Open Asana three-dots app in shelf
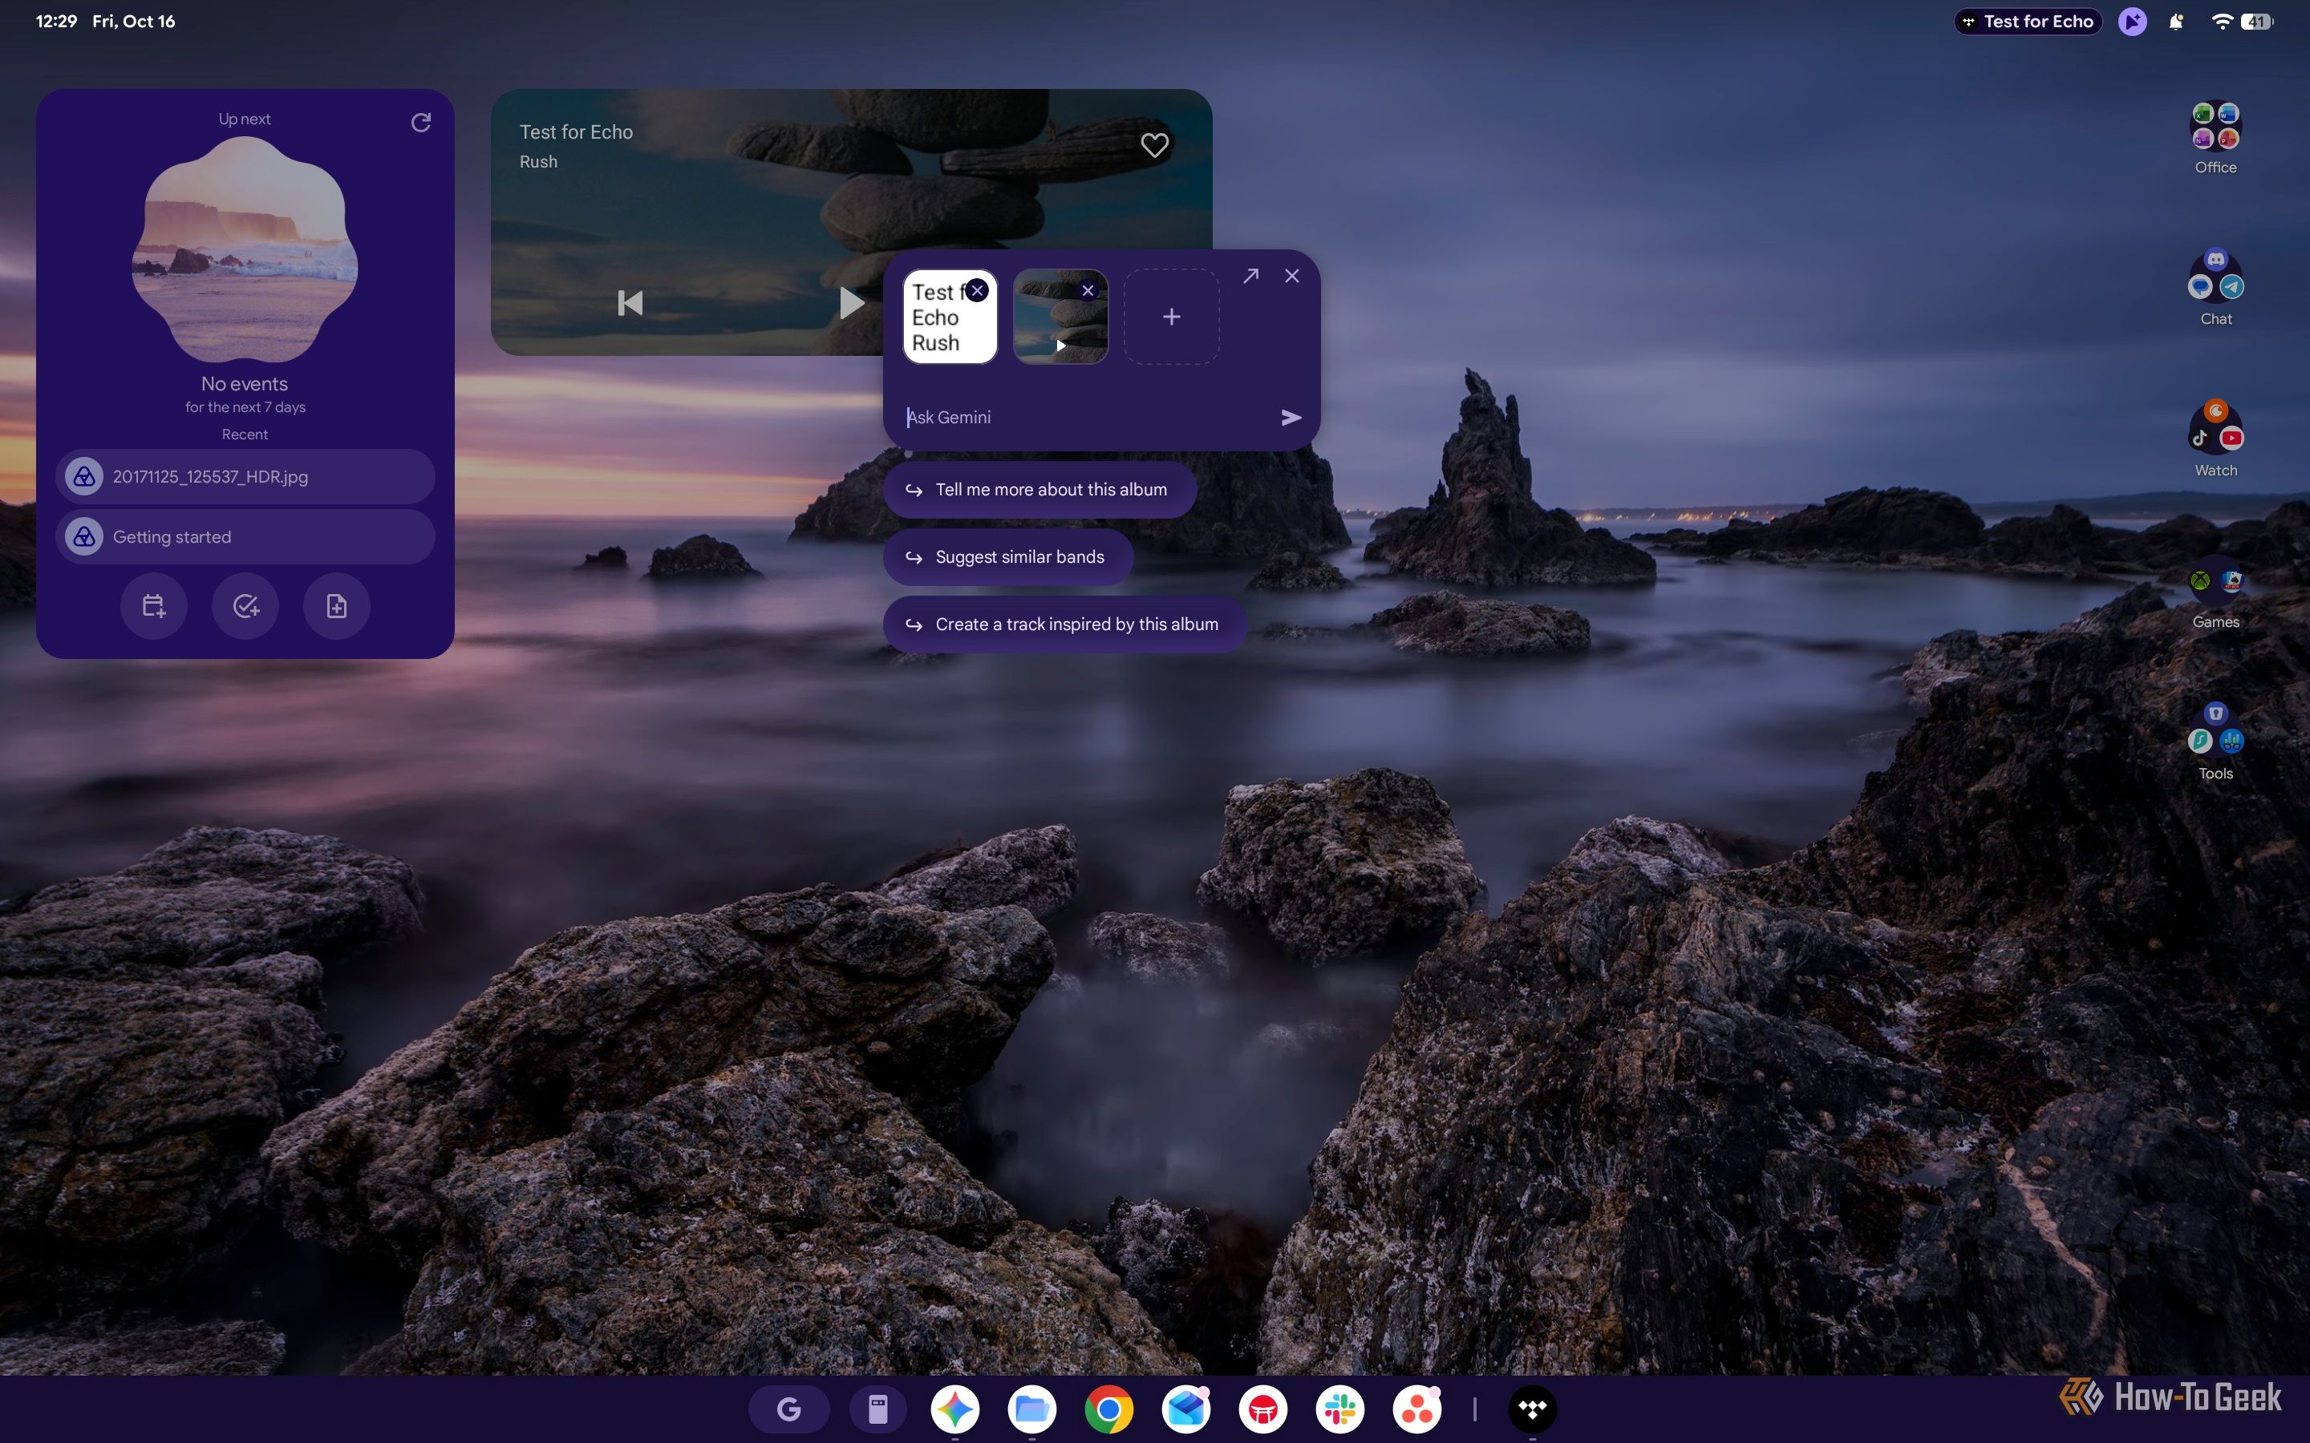 (1417, 1409)
